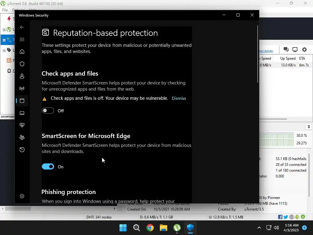Image resolution: width=313 pixels, height=235 pixels.
Task: Open Device security laptop icon
Action: 22,113
